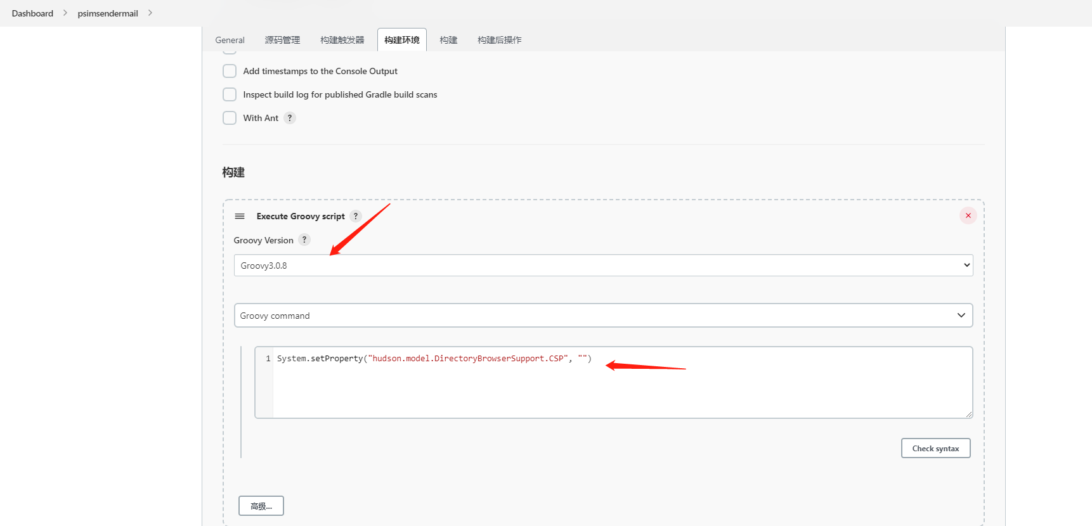Click help icon next to Groovy Version

click(x=304, y=240)
